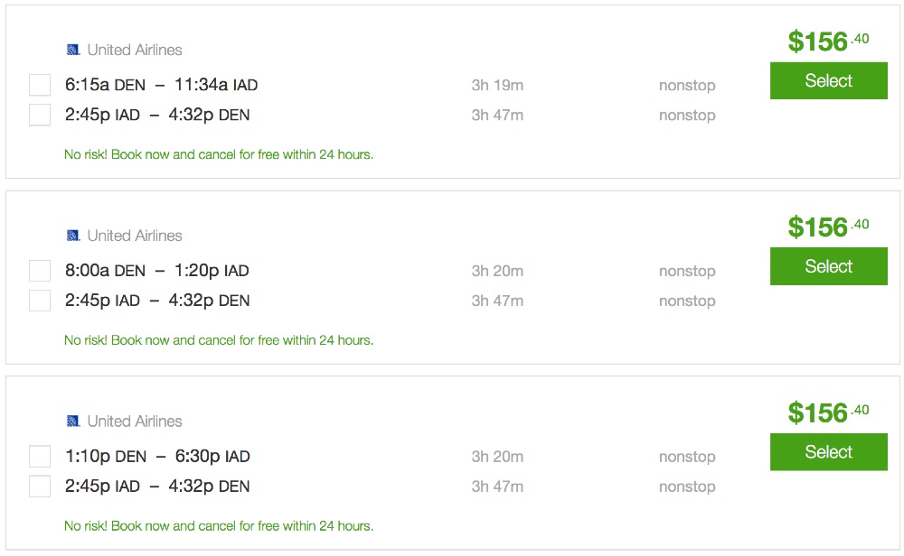Click the free cancellation notice in second result

tap(219, 340)
